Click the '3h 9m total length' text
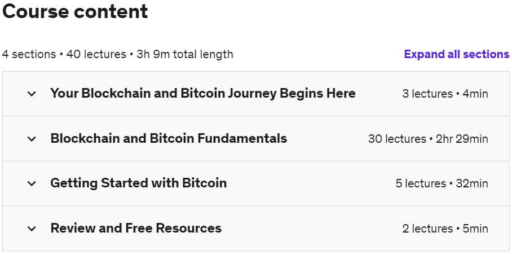This screenshot has width=512, height=254. click(185, 55)
